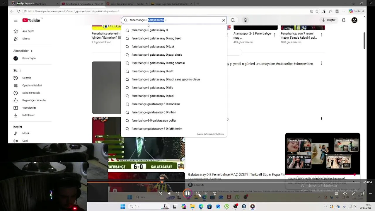Rewind 10 seconds in media player
The width and height of the screenshot is (375, 211).
[178, 193]
